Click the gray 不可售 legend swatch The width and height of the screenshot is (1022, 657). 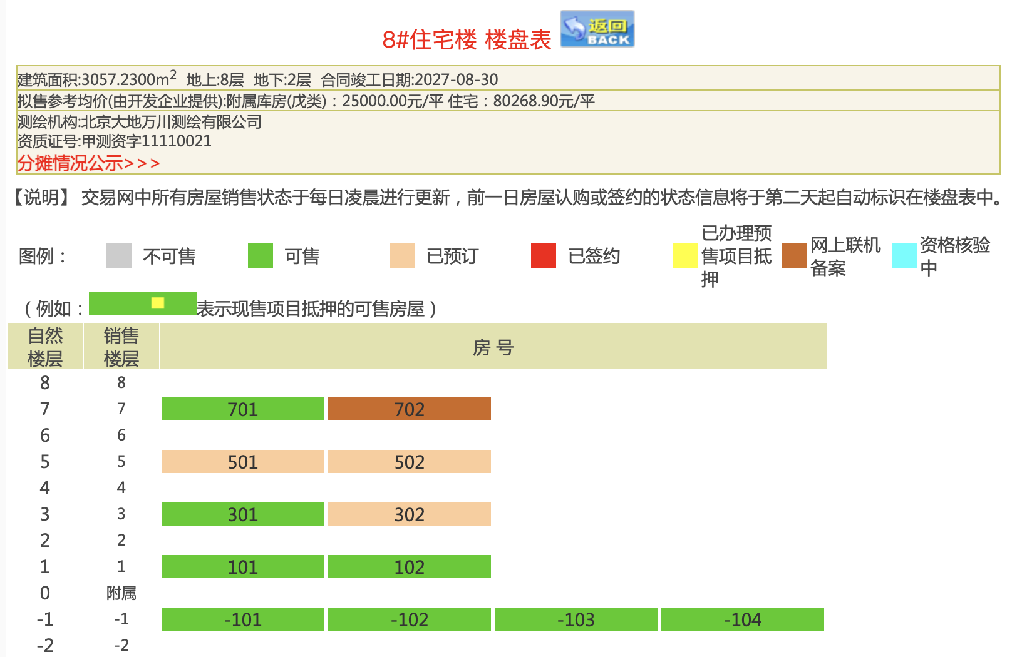[119, 255]
